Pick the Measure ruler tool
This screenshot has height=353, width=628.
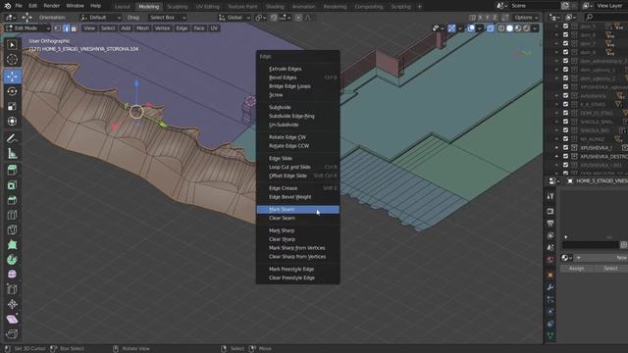(12, 154)
